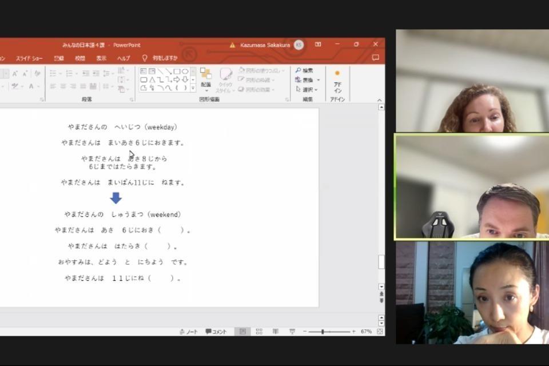Click the ribbon display options icon
This screenshot has width=549, height=366.
[318, 45]
